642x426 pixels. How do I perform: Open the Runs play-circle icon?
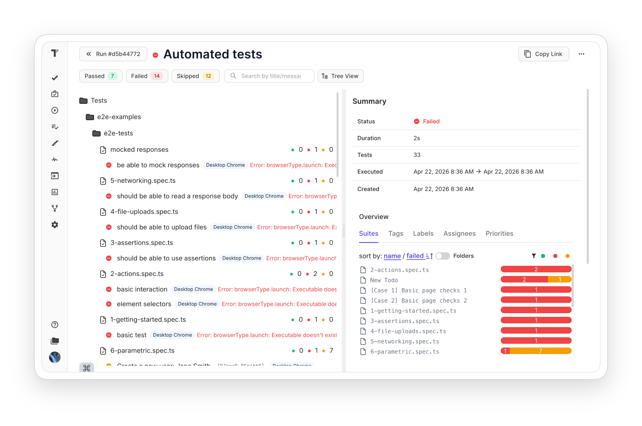pos(55,110)
